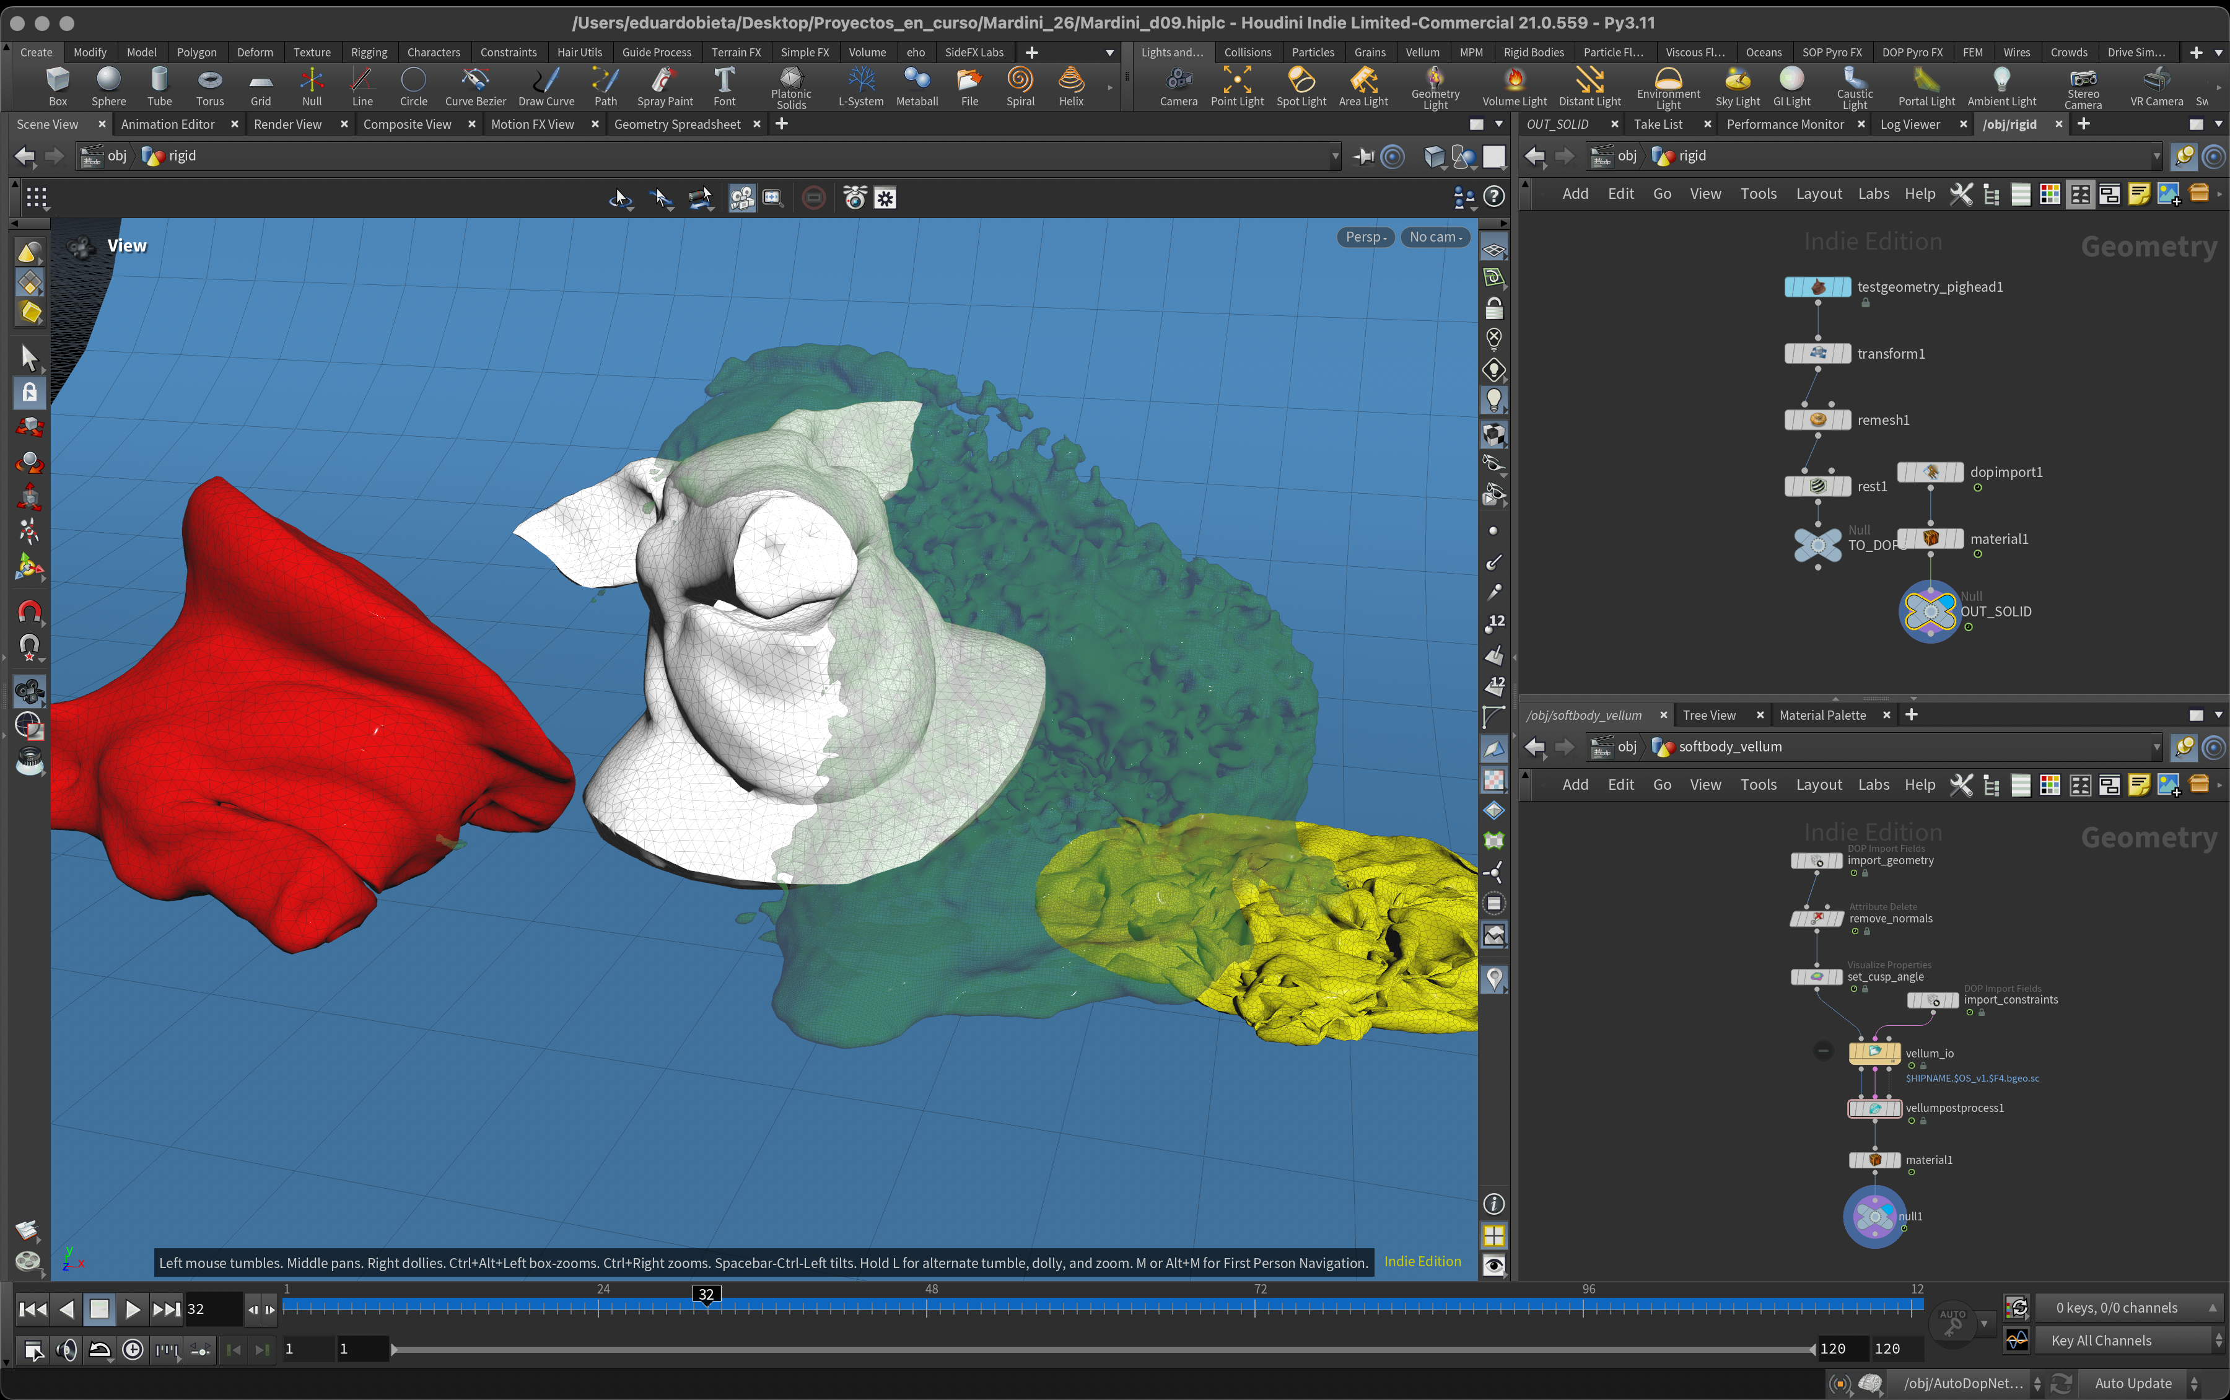Open the Layout menu in rigid network

pyautogui.click(x=1818, y=193)
